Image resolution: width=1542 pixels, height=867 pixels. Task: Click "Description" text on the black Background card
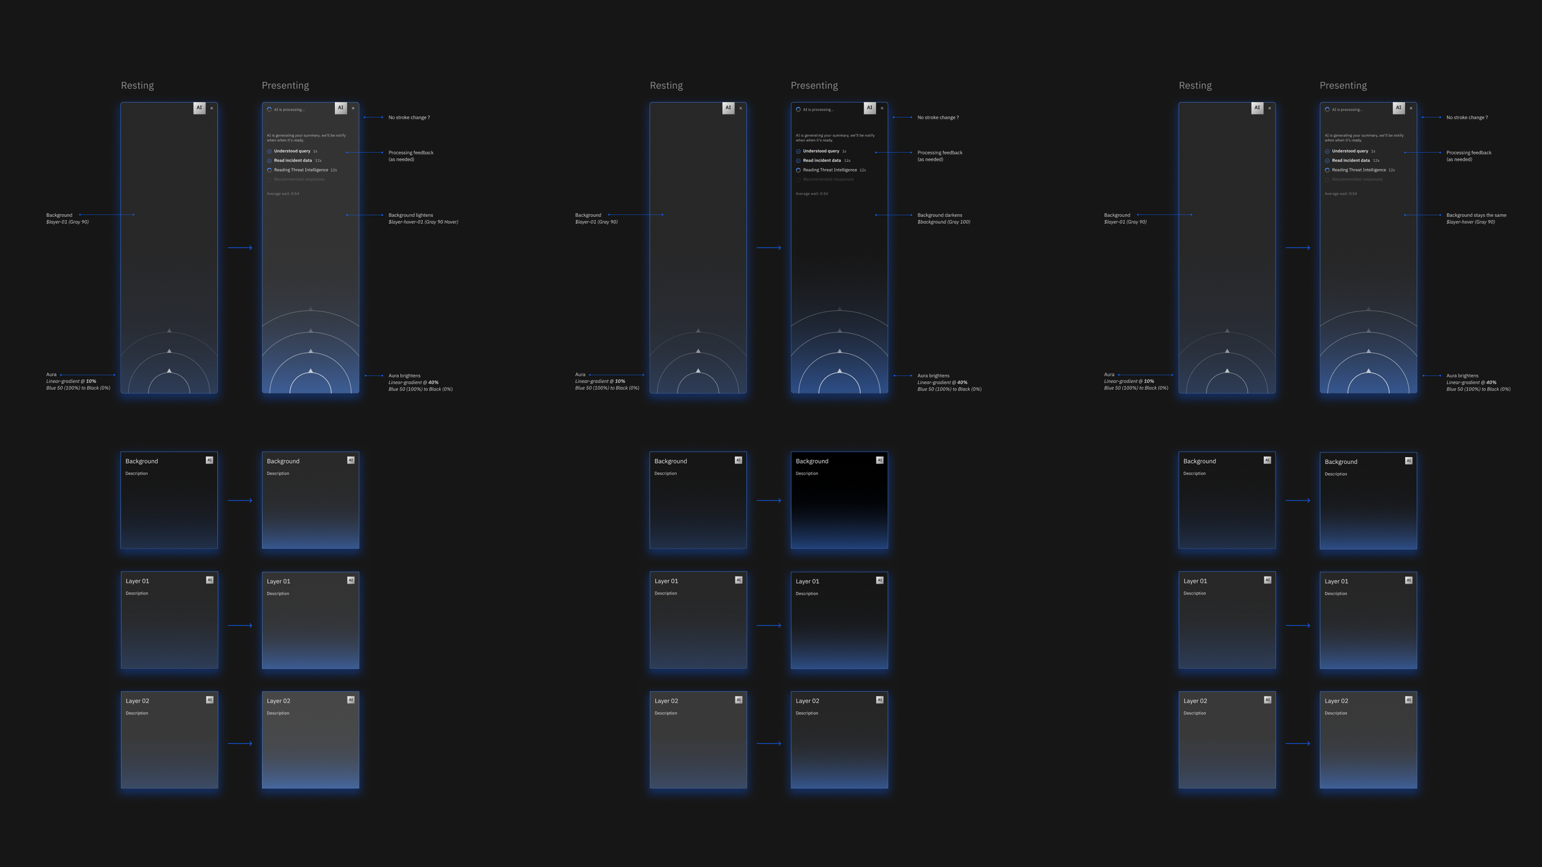coord(807,474)
